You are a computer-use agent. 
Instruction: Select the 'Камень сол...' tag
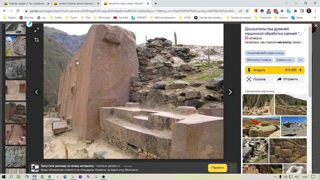coord(284,60)
